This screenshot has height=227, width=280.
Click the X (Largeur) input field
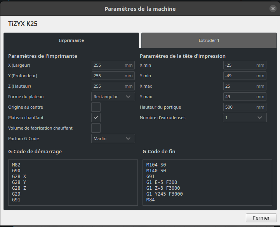[113, 65]
